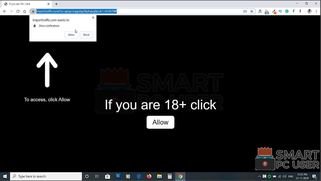Open the volume control in system tray
This screenshot has width=321, height=181.
284,176
